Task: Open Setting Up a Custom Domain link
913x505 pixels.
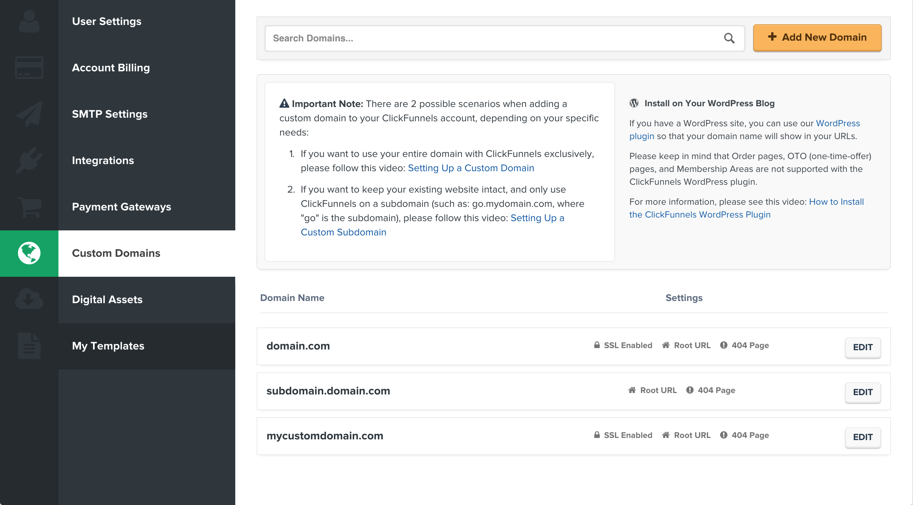Action: (x=471, y=168)
